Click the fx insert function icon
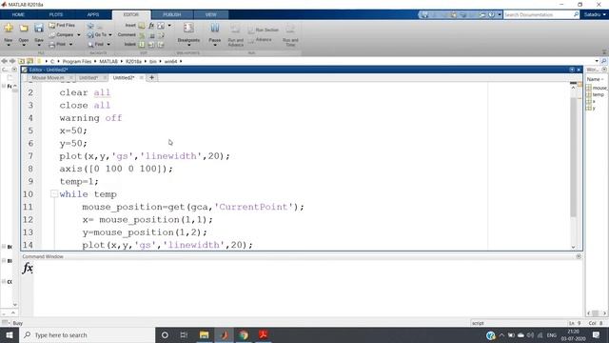 151,26
